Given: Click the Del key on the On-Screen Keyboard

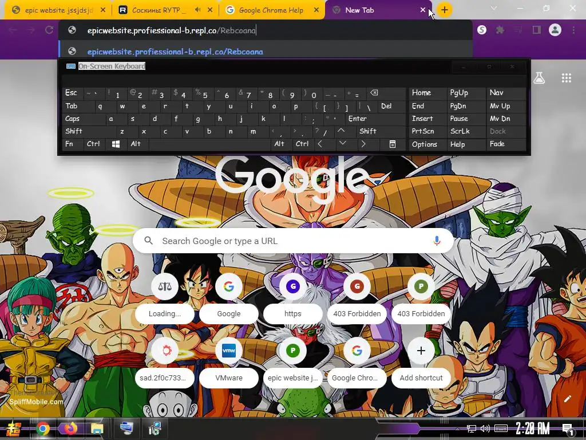Looking at the screenshot, I should tap(391, 106).
